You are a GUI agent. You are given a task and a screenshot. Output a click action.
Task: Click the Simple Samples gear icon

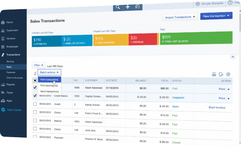point(198,4)
